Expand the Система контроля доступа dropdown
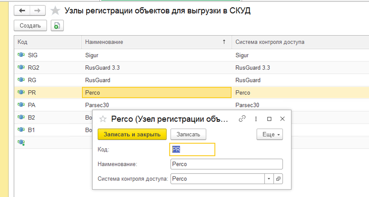 (269, 179)
